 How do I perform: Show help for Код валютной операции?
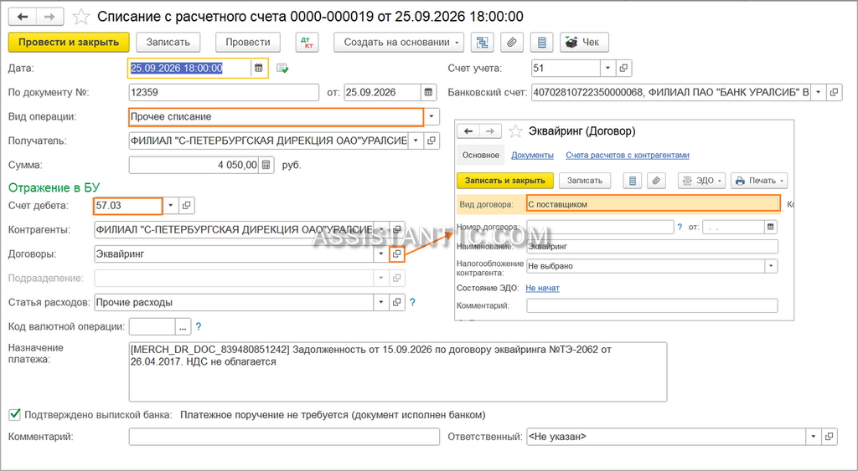(199, 327)
